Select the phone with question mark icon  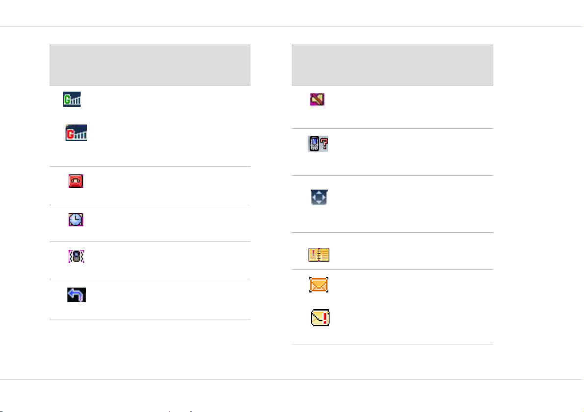(318, 144)
